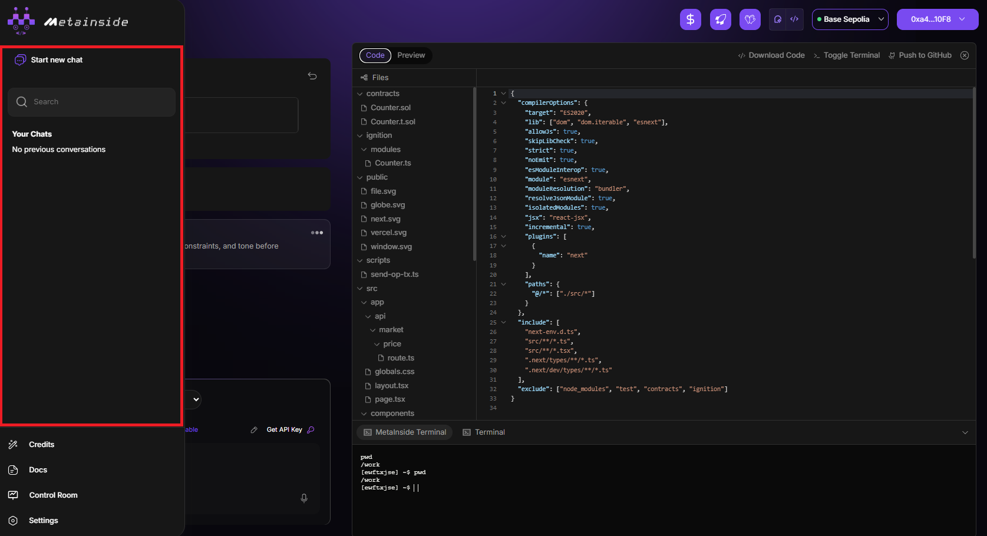Switch to Preview in the Code/Preview toggle
Viewport: 987px width, 536px height.
pyautogui.click(x=411, y=55)
